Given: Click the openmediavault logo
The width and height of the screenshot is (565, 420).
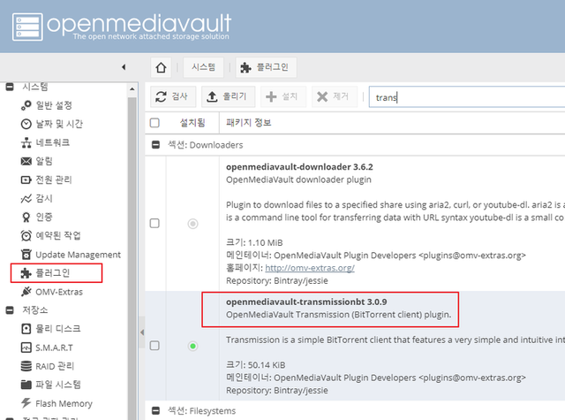Looking at the screenshot, I should (x=122, y=27).
